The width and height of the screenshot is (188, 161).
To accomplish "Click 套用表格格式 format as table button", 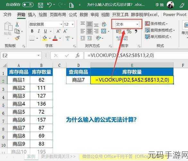I will [160, 30].
